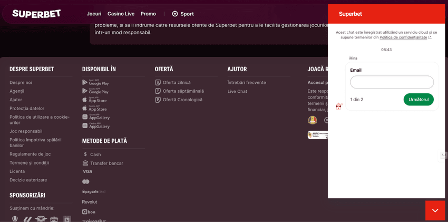448x222 pixels.
Task: Open the Protecția datelor link
Action: (27, 108)
